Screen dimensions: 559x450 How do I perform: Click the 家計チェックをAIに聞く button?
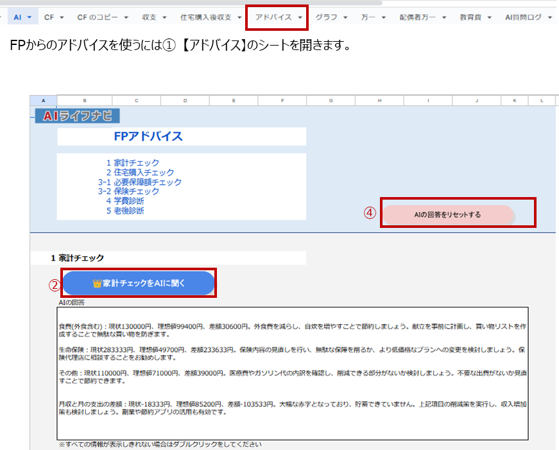click(139, 283)
